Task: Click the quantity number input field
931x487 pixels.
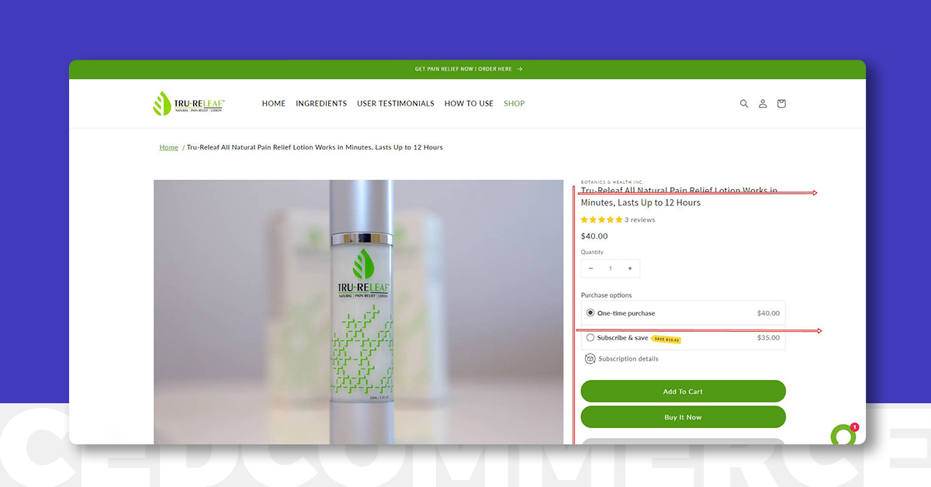Action: click(x=611, y=268)
